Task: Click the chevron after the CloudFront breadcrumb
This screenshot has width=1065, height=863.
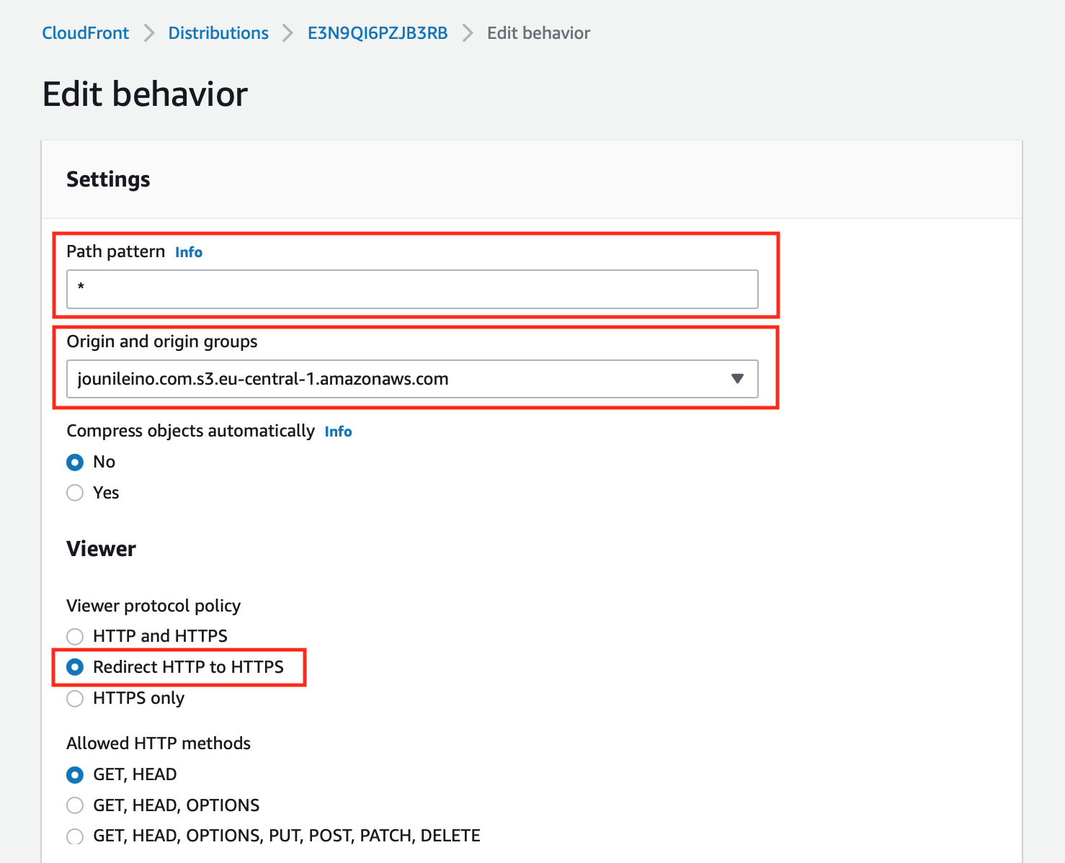Action: pos(149,33)
